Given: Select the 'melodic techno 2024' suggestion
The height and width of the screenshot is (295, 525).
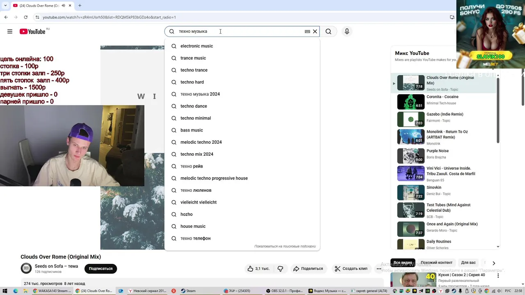Looking at the screenshot, I should (242, 142).
